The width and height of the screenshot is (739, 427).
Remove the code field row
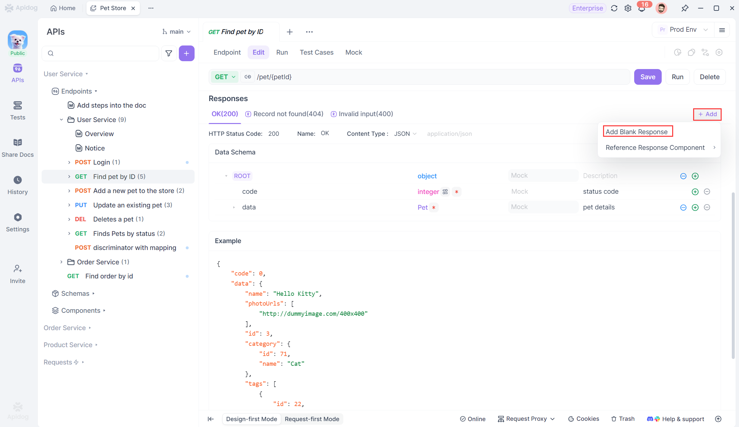click(x=707, y=192)
